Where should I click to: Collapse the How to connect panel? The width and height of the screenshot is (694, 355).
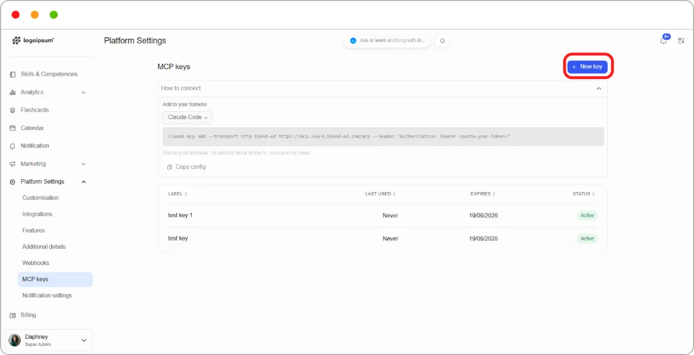tap(599, 89)
